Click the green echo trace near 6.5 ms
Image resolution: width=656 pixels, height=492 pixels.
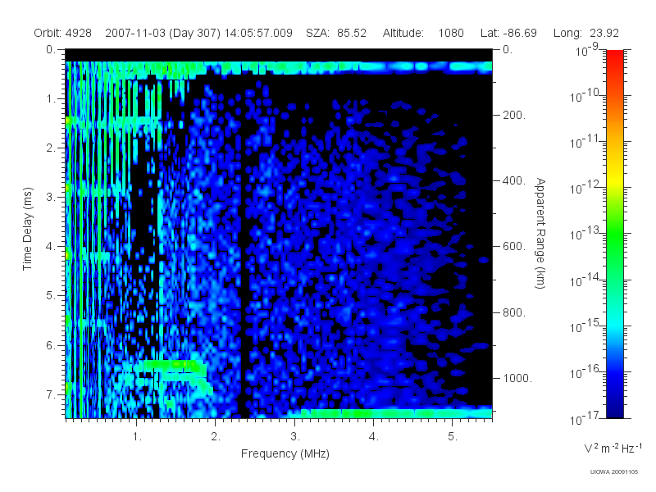174,366
